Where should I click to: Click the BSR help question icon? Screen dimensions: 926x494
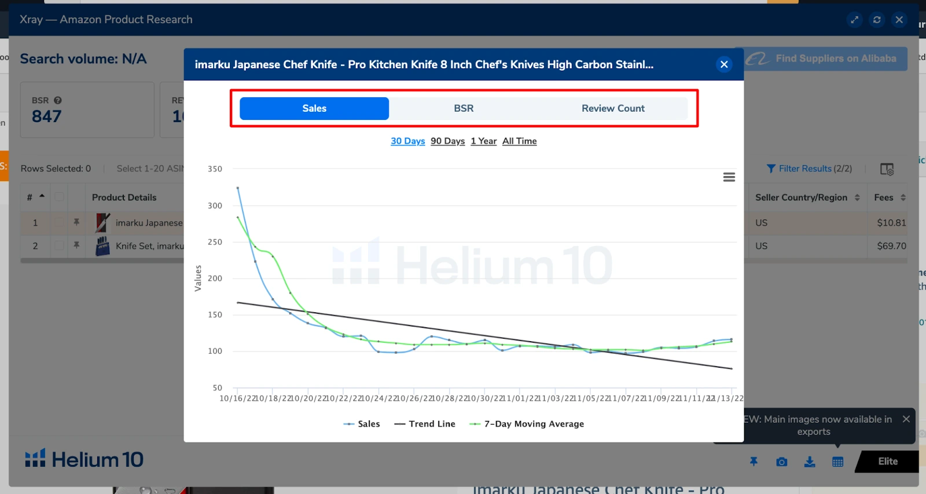57,100
